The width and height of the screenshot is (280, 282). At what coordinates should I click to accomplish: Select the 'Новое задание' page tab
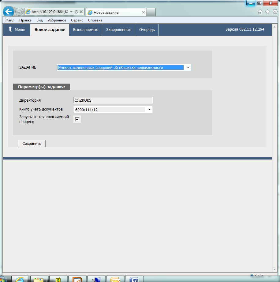tap(50, 30)
